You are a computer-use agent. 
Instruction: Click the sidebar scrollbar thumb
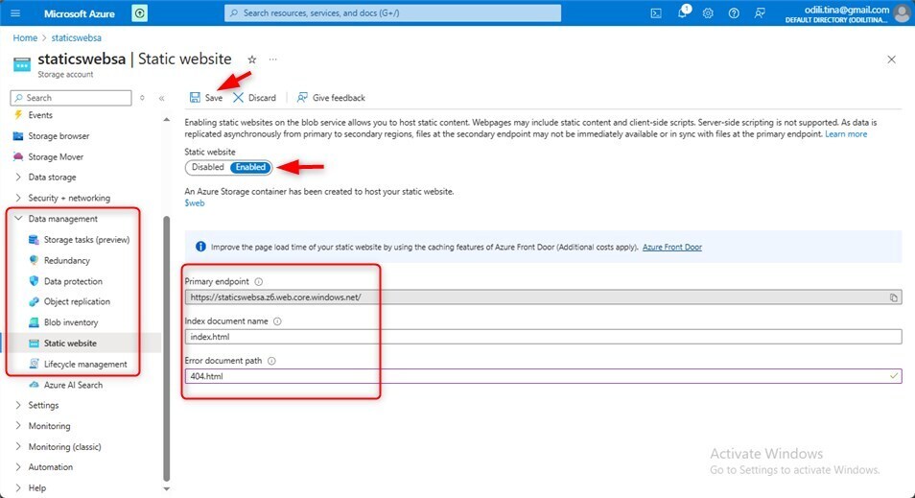pyautogui.click(x=166, y=348)
